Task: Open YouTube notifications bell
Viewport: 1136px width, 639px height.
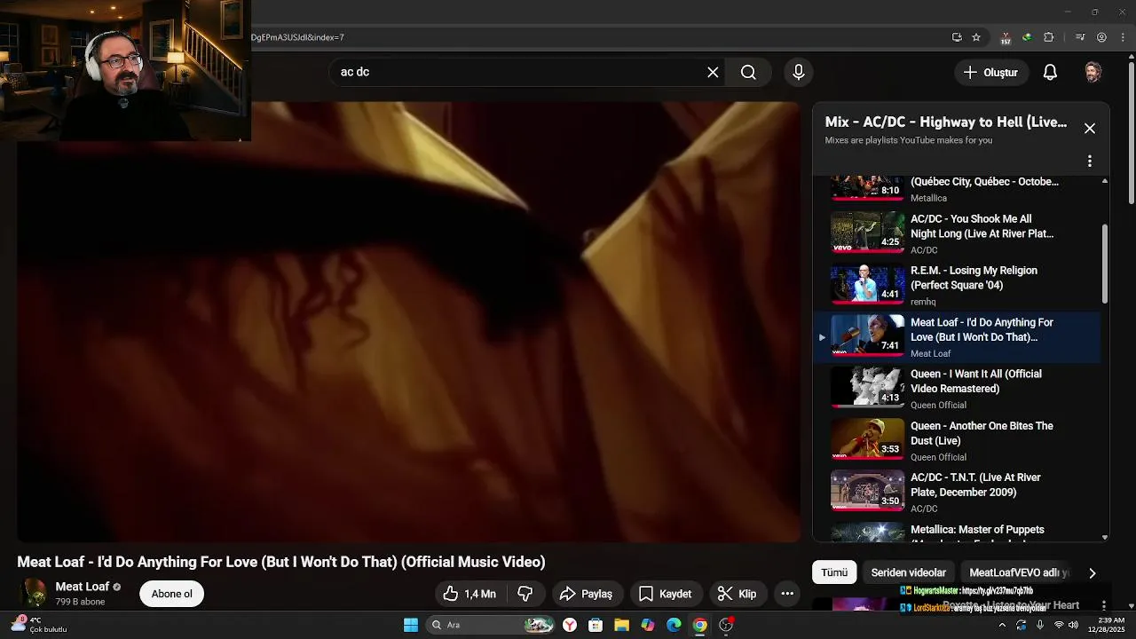Action: (x=1050, y=73)
